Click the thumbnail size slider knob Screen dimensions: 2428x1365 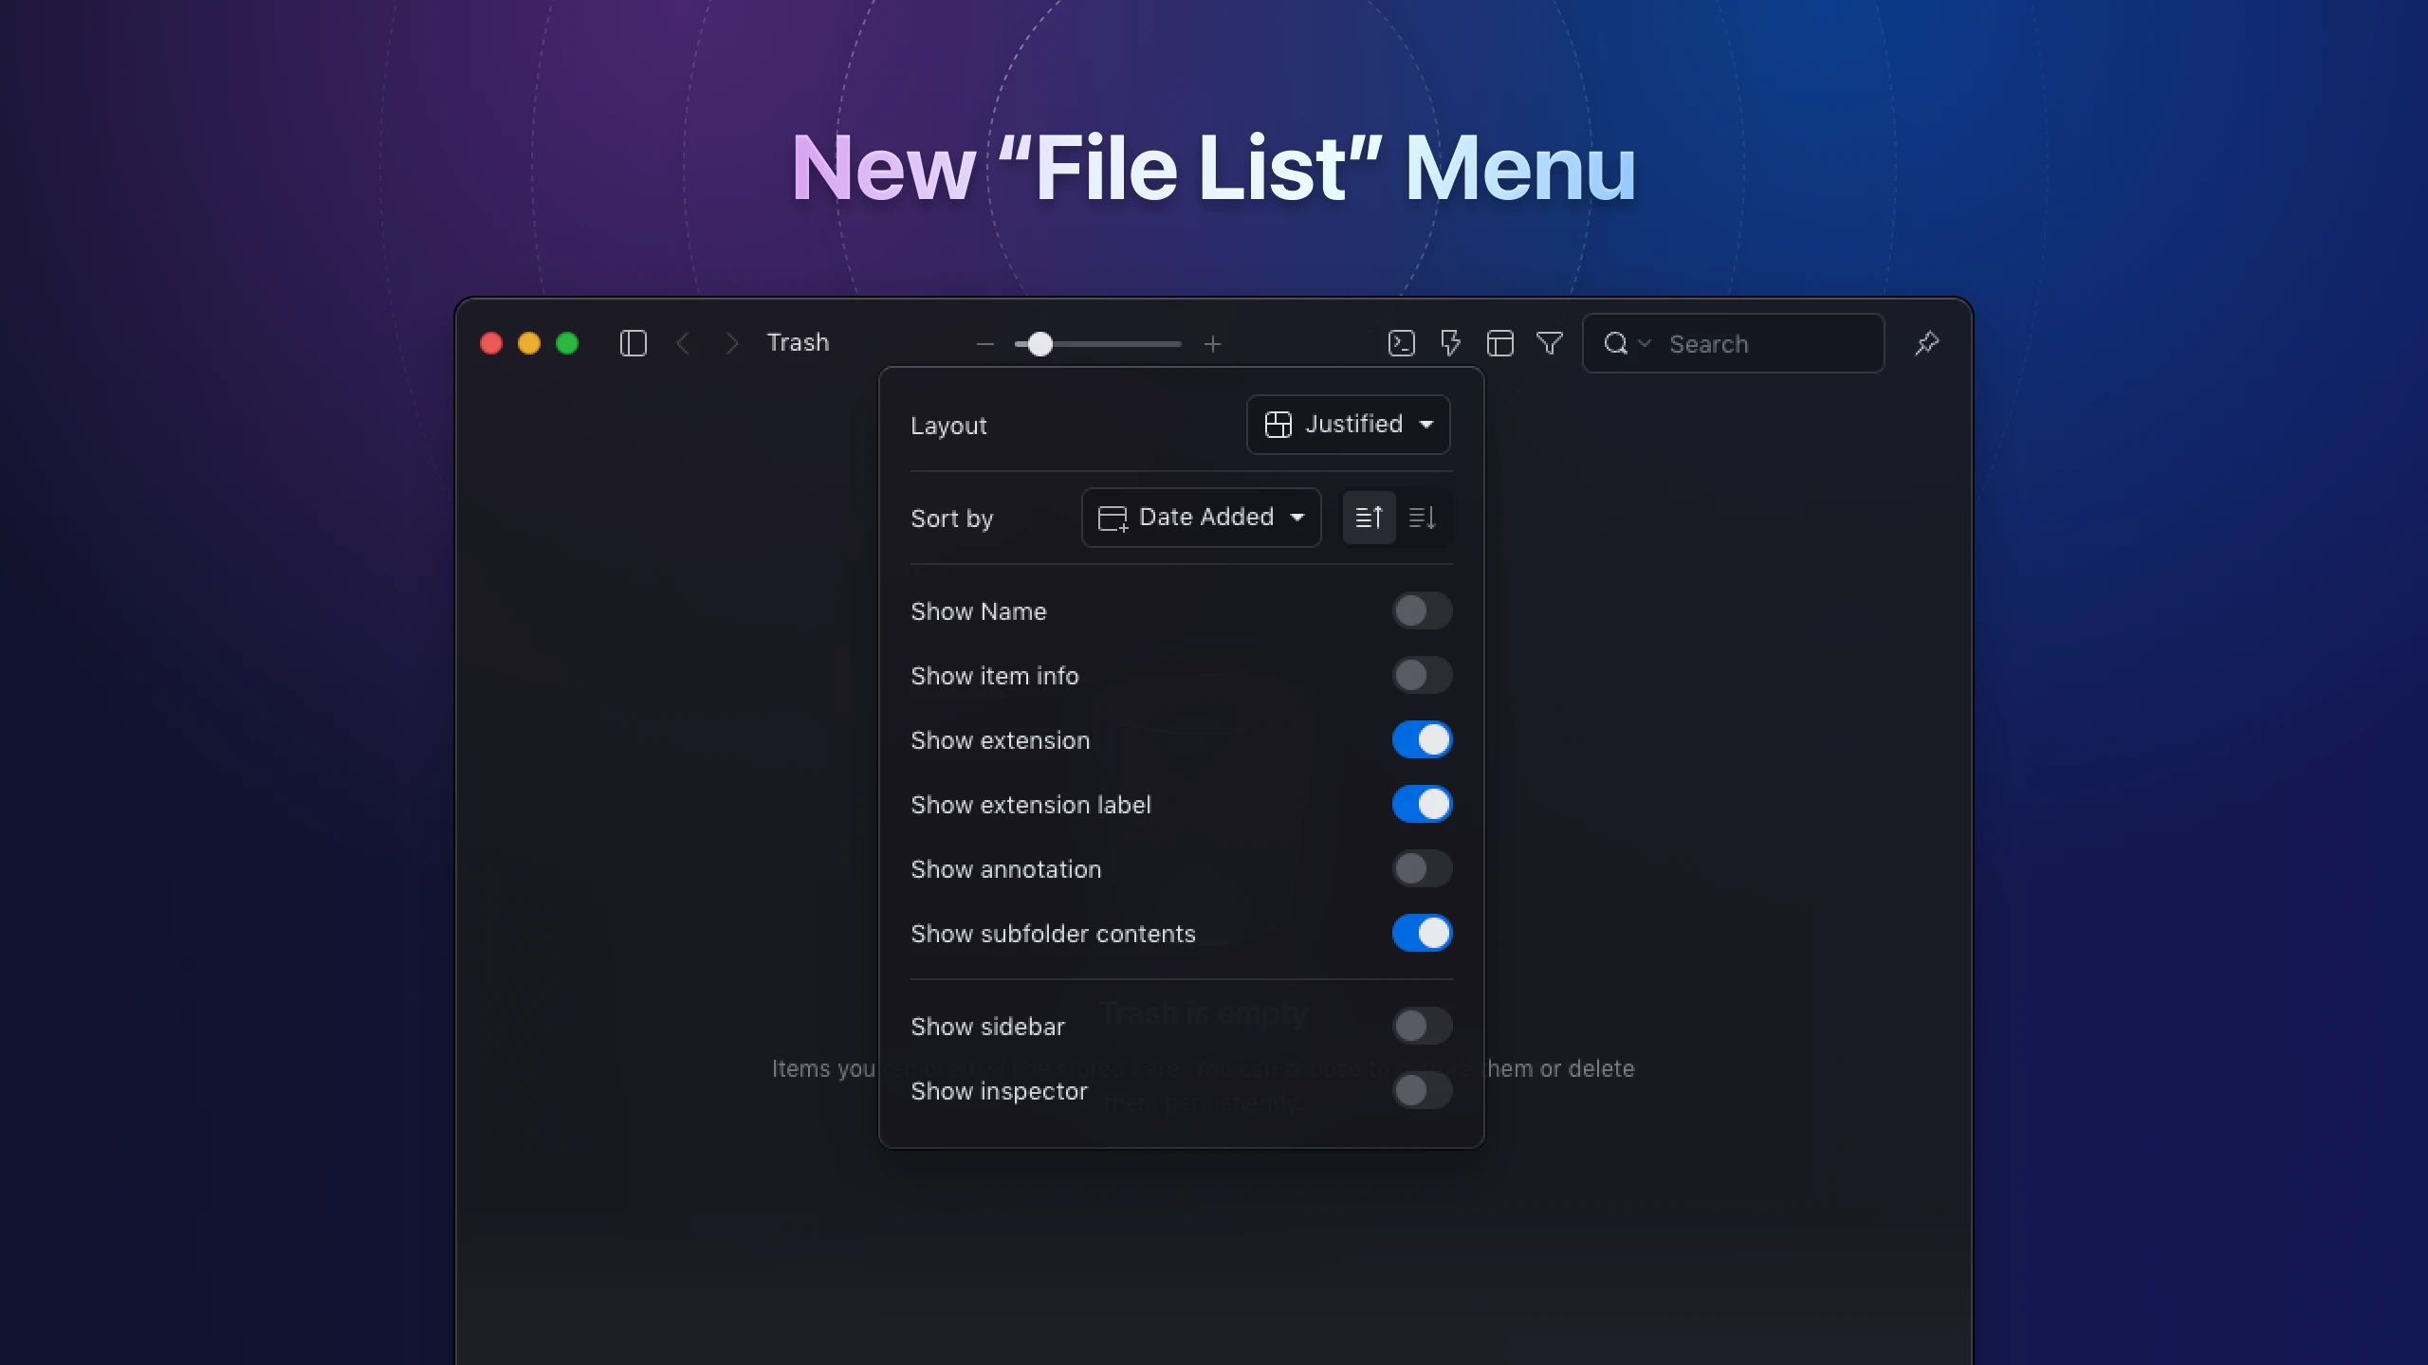click(x=1040, y=344)
